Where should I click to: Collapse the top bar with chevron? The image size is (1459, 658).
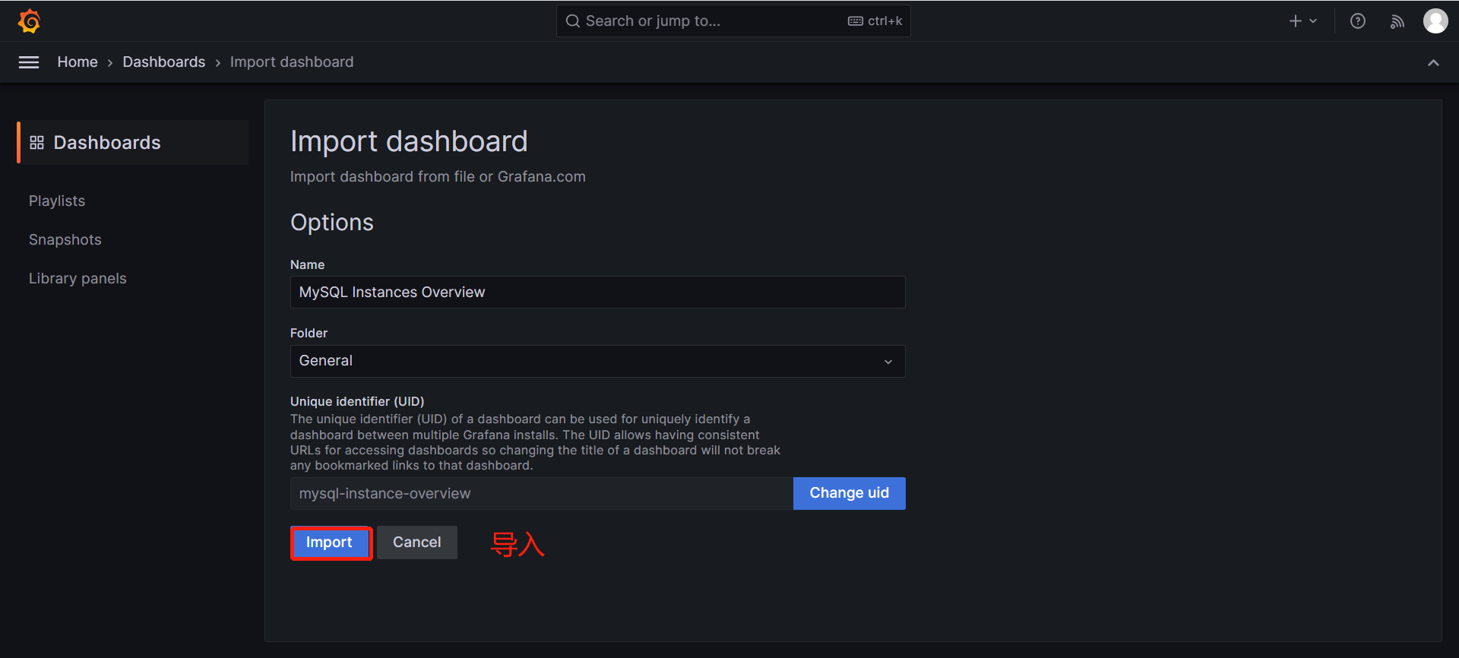[x=1433, y=62]
